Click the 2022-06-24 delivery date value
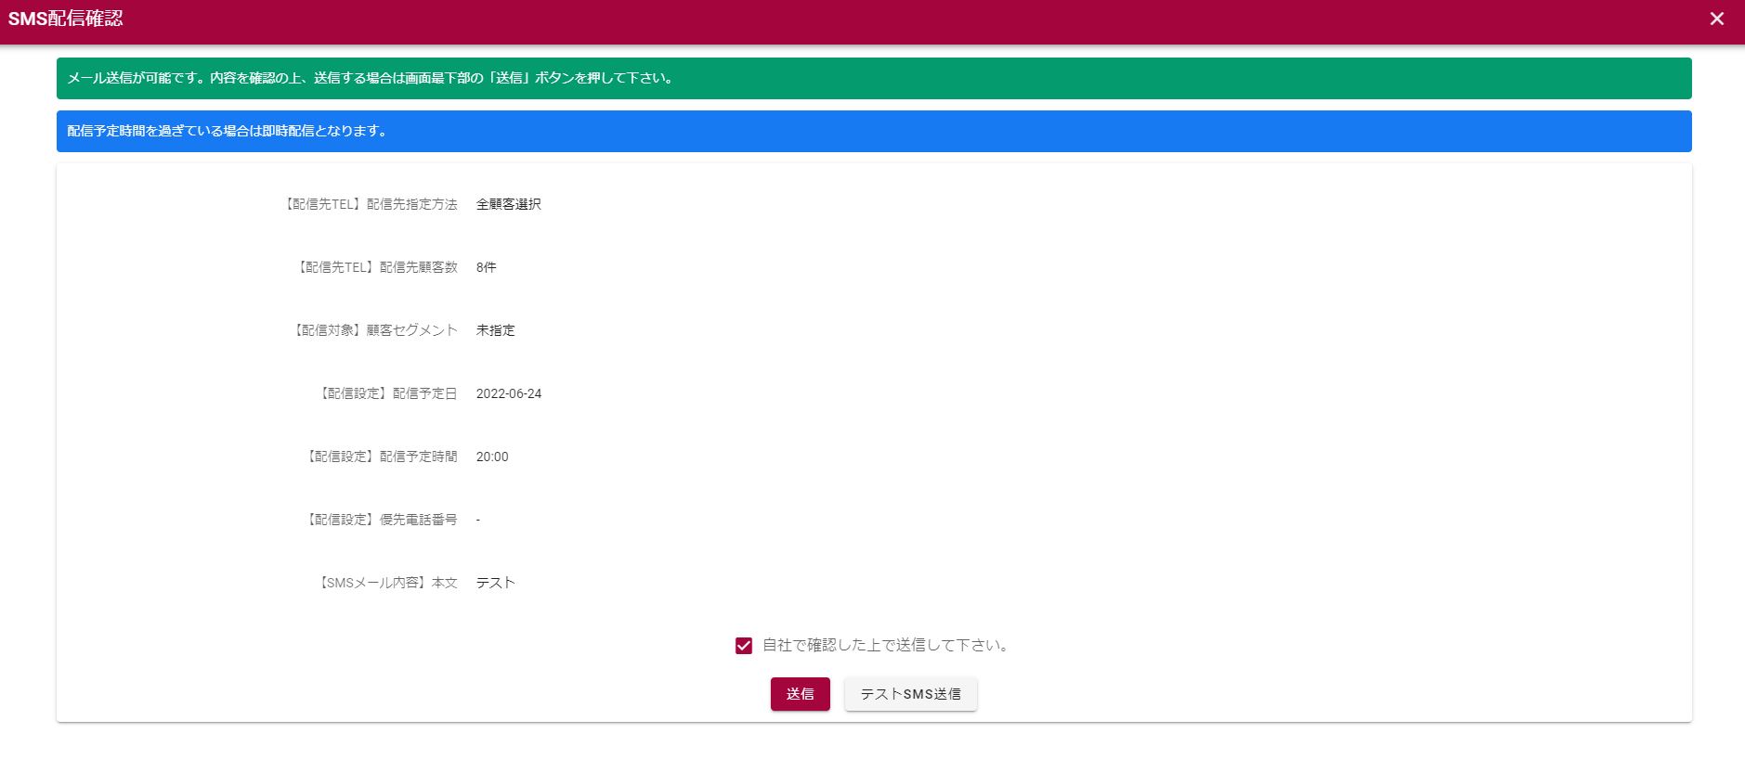The image size is (1745, 759). [508, 393]
